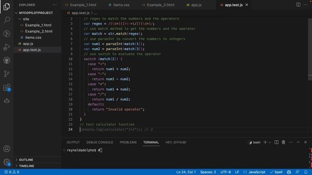Go to line via Ln 24, Col 1

(x=186, y=172)
